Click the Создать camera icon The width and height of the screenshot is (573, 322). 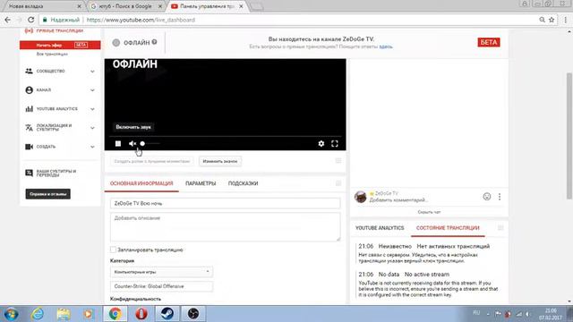coord(29,147)
